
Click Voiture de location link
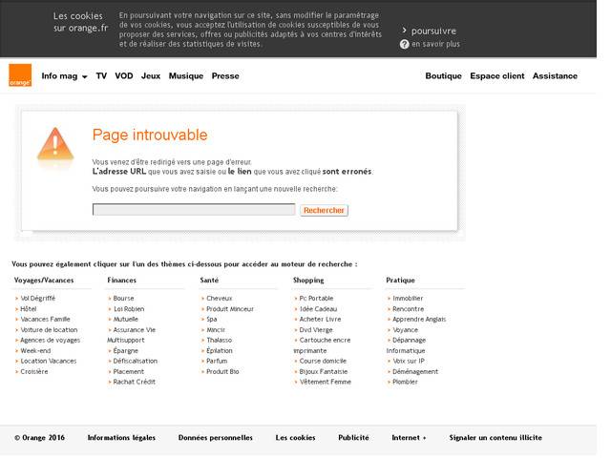(49, 330)
